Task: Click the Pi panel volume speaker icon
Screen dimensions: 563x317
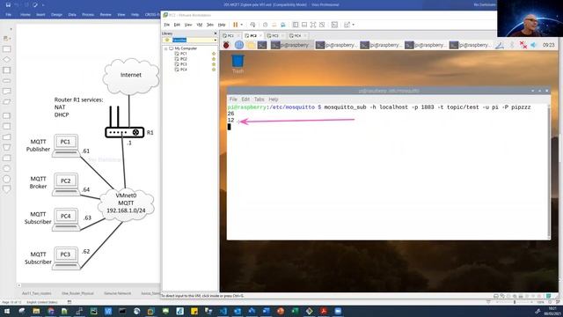Action: tap(534, 45)
